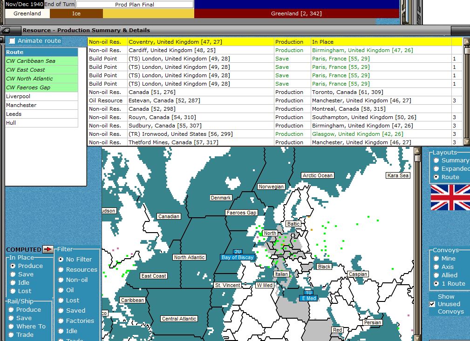Image resolution: width=470 pixels, height=341 pixels.
Task: Select Allied under Convoys
Action: [x=436, y=275]
